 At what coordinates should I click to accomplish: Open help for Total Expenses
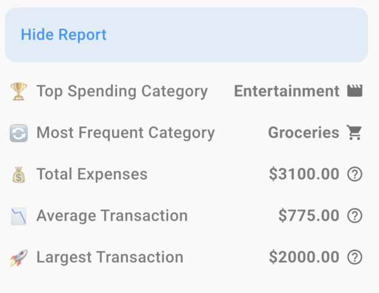coord(355,174)
